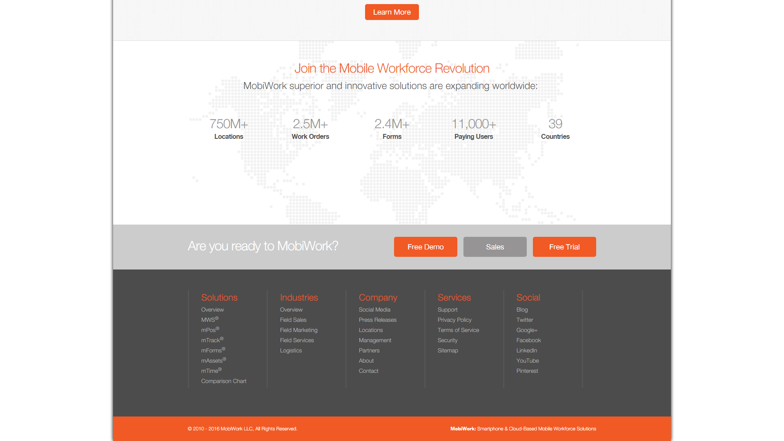
Task: Go to the Facebook page
Action: point(528,340)
